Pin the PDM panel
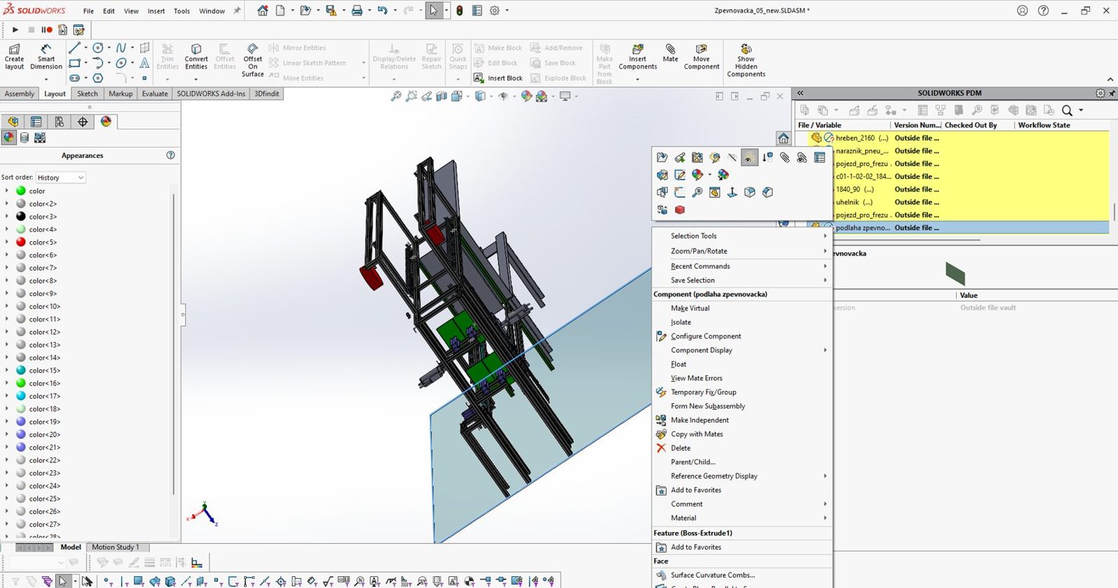This screenshot has height=588, width=1118. (x=1112, y=93)
